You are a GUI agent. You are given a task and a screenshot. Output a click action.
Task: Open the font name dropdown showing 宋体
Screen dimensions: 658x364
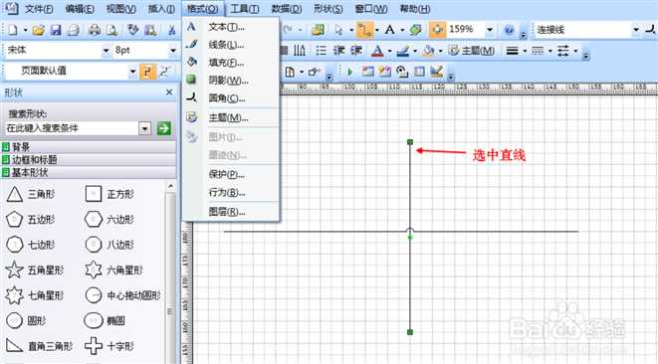(x=106, y=51)
